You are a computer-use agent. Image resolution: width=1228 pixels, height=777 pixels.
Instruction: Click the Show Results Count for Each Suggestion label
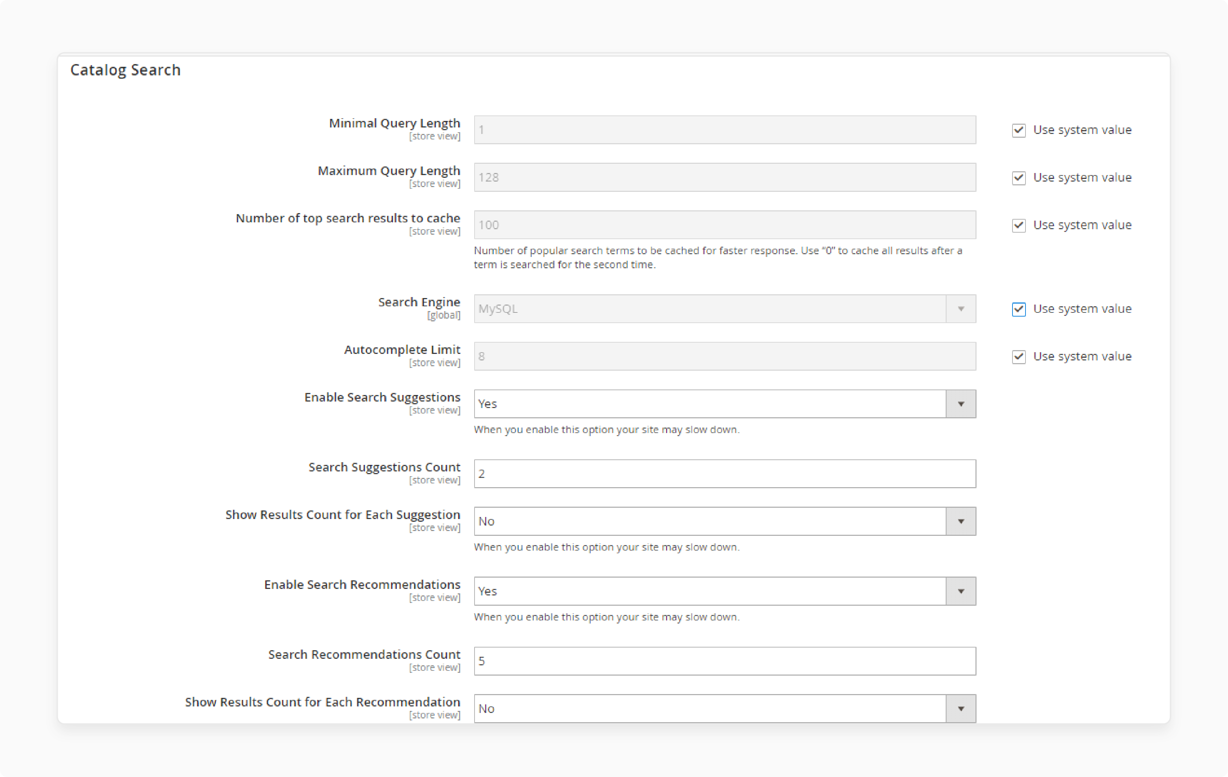click(x=343, y=515)
